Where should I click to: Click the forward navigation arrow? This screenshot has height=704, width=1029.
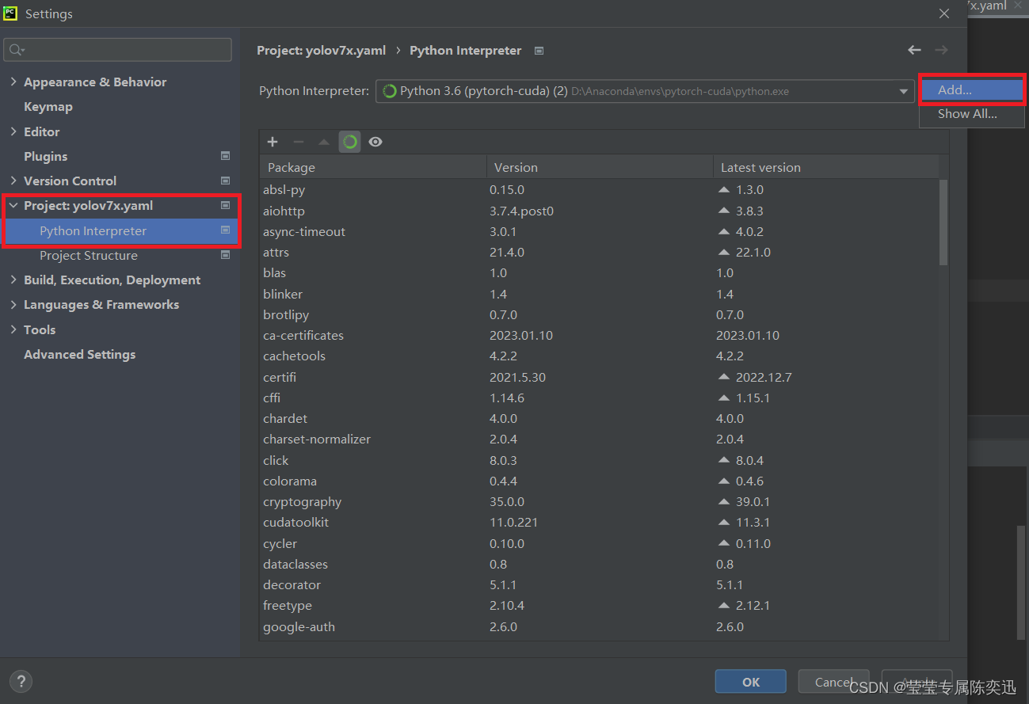tap(941, 50)
